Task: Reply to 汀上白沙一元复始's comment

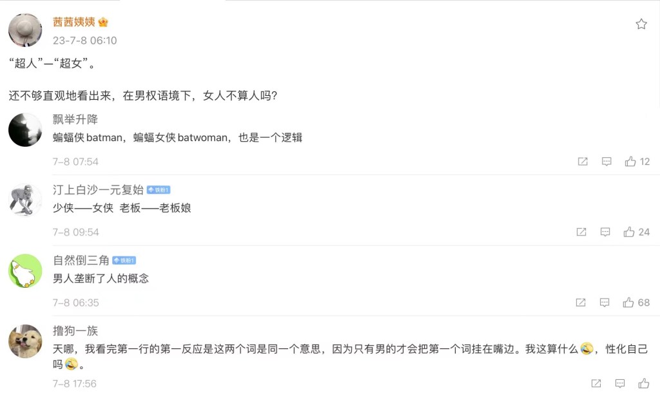Action: pyautogui.click(x=605, y=232)
